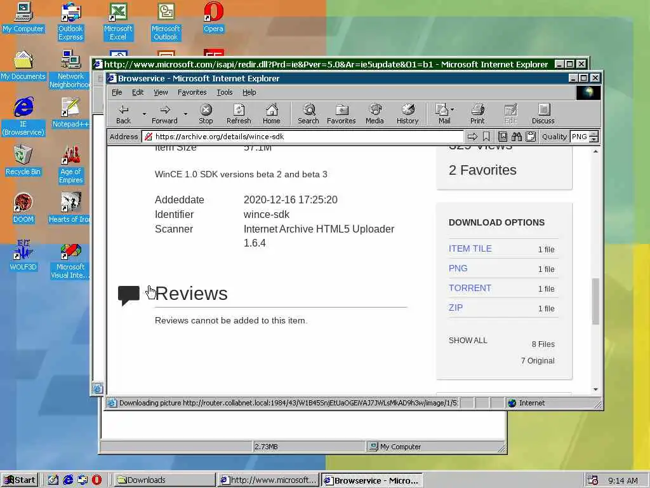Screen dimensions: 650x488
Task: Open the Favorites menu
Action: (192, 92)
